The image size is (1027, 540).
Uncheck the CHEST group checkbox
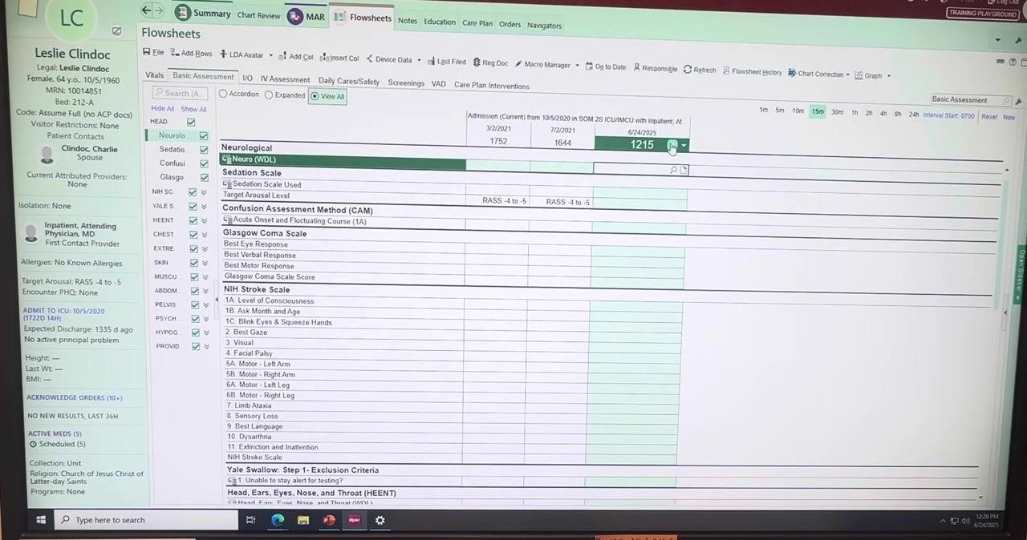click(x=193, y=235)
